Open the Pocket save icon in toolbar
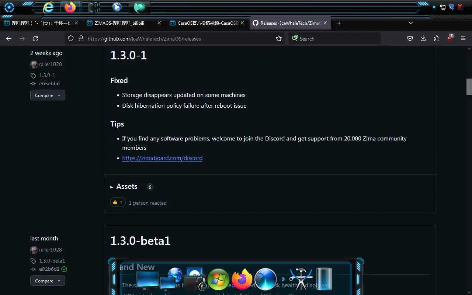This screenshot has width=472, height=295. (x=410, y=38)
